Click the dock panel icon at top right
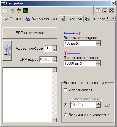 coord(98,11)
